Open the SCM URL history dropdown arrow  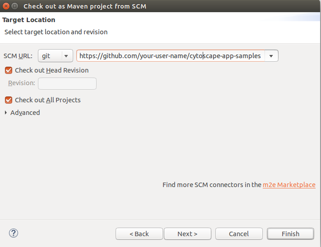(x=271, y=56)
